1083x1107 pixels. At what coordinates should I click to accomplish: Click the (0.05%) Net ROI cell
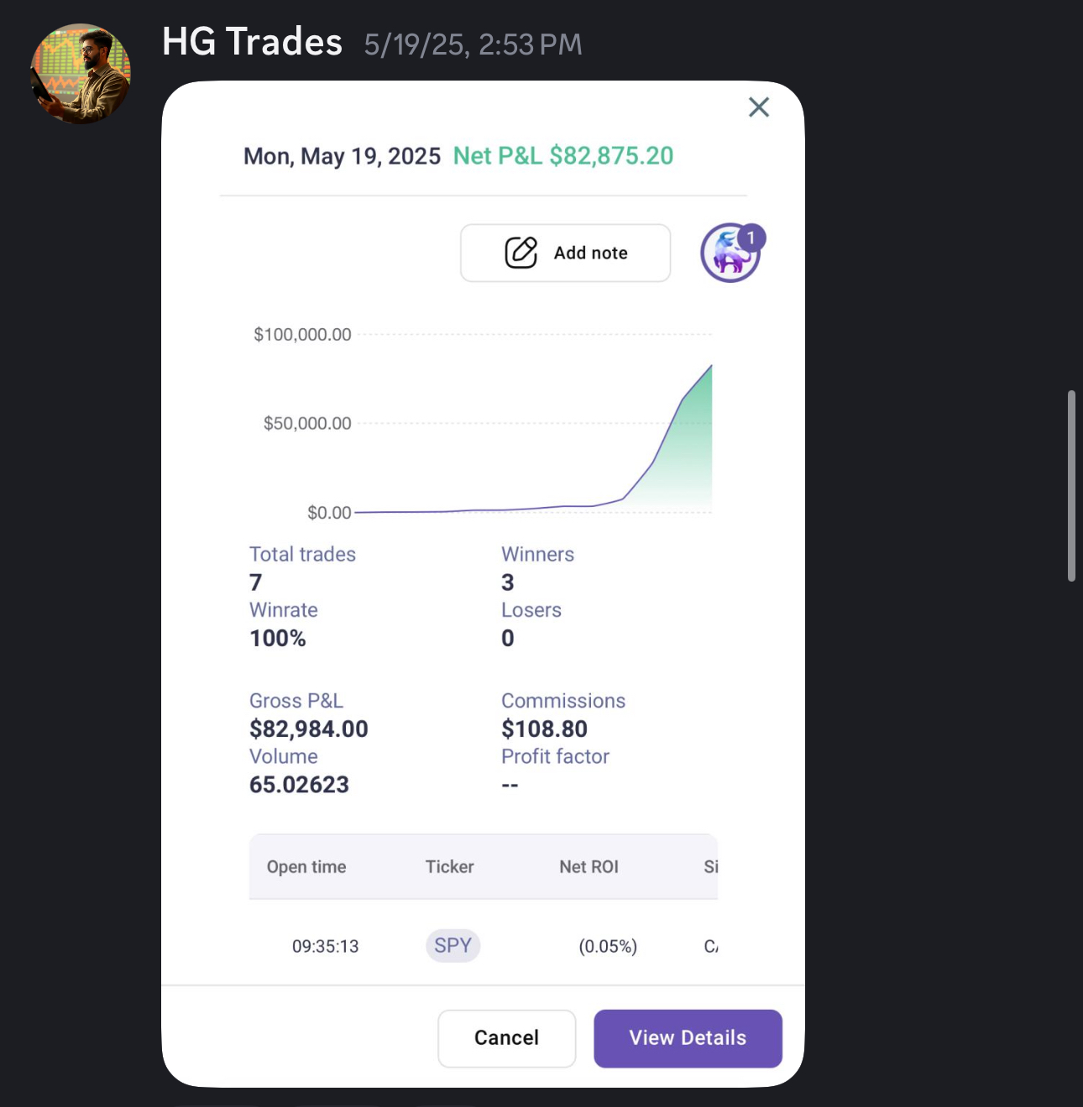pos(608,947)
